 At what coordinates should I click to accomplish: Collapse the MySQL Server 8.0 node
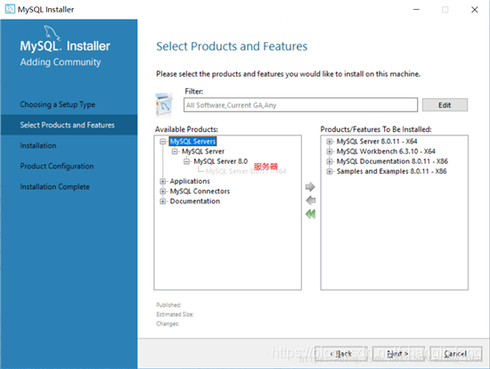tap(186, 161)
